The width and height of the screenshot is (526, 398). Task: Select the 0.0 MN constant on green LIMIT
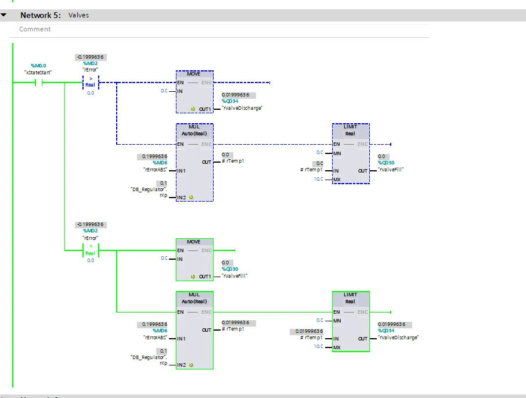(x=320, y=320)
